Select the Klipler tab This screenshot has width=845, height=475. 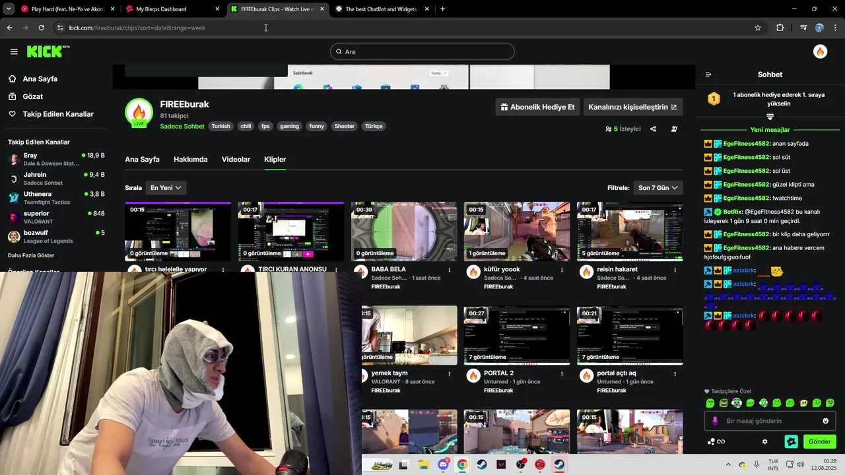275,160
